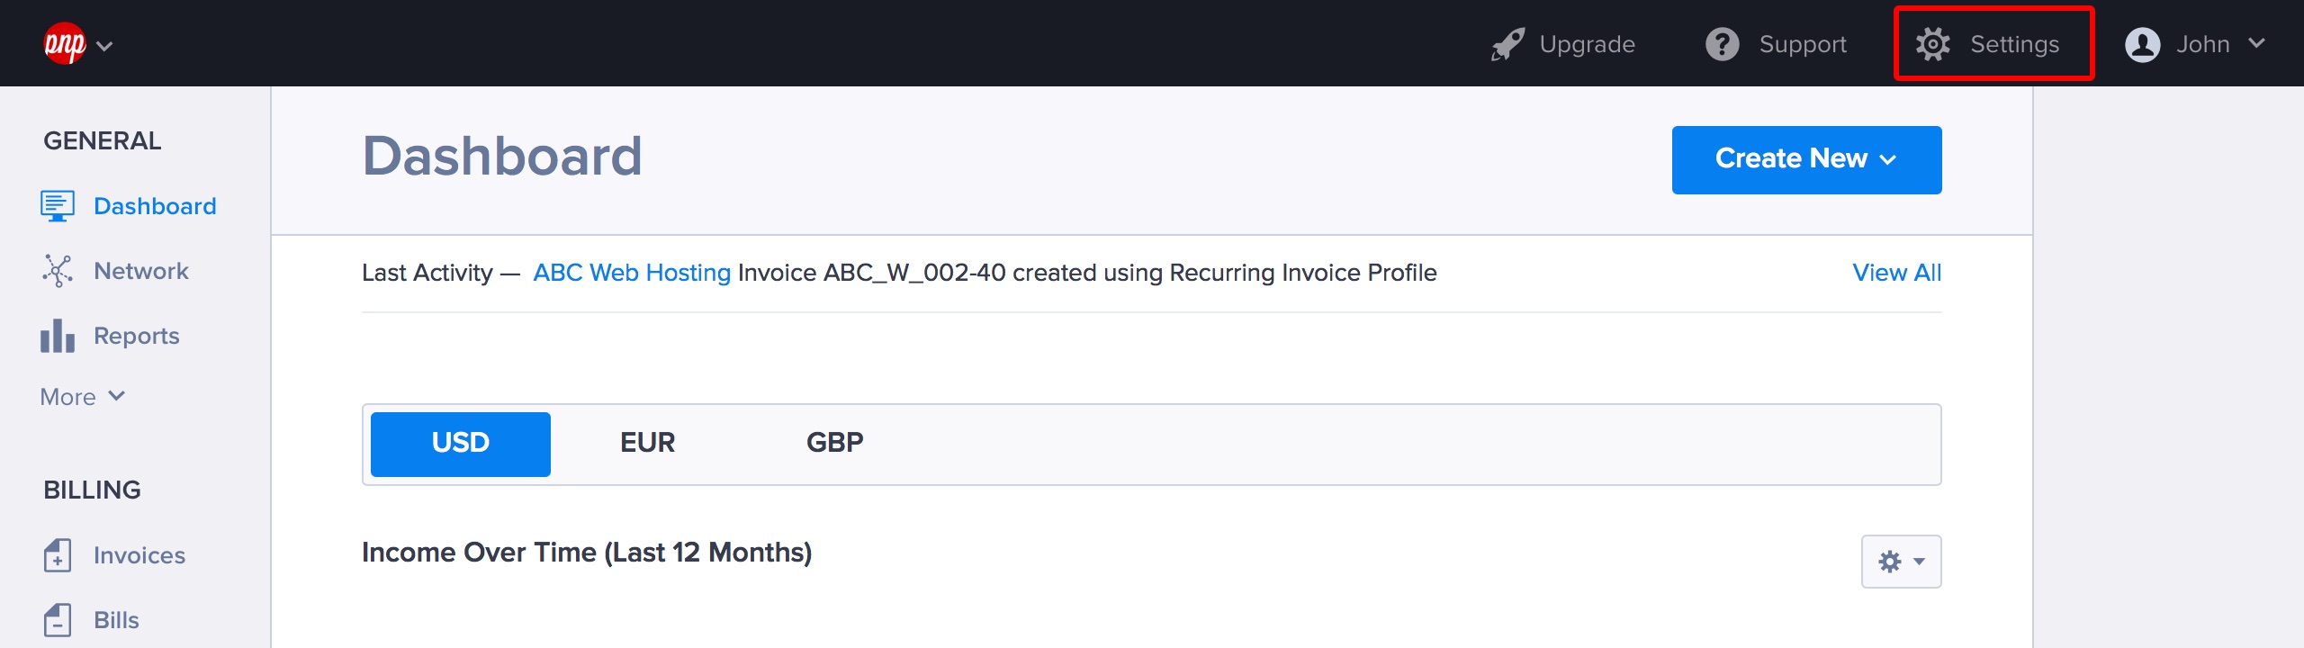
Task: Click the Bills document icon
Action: 58,620
